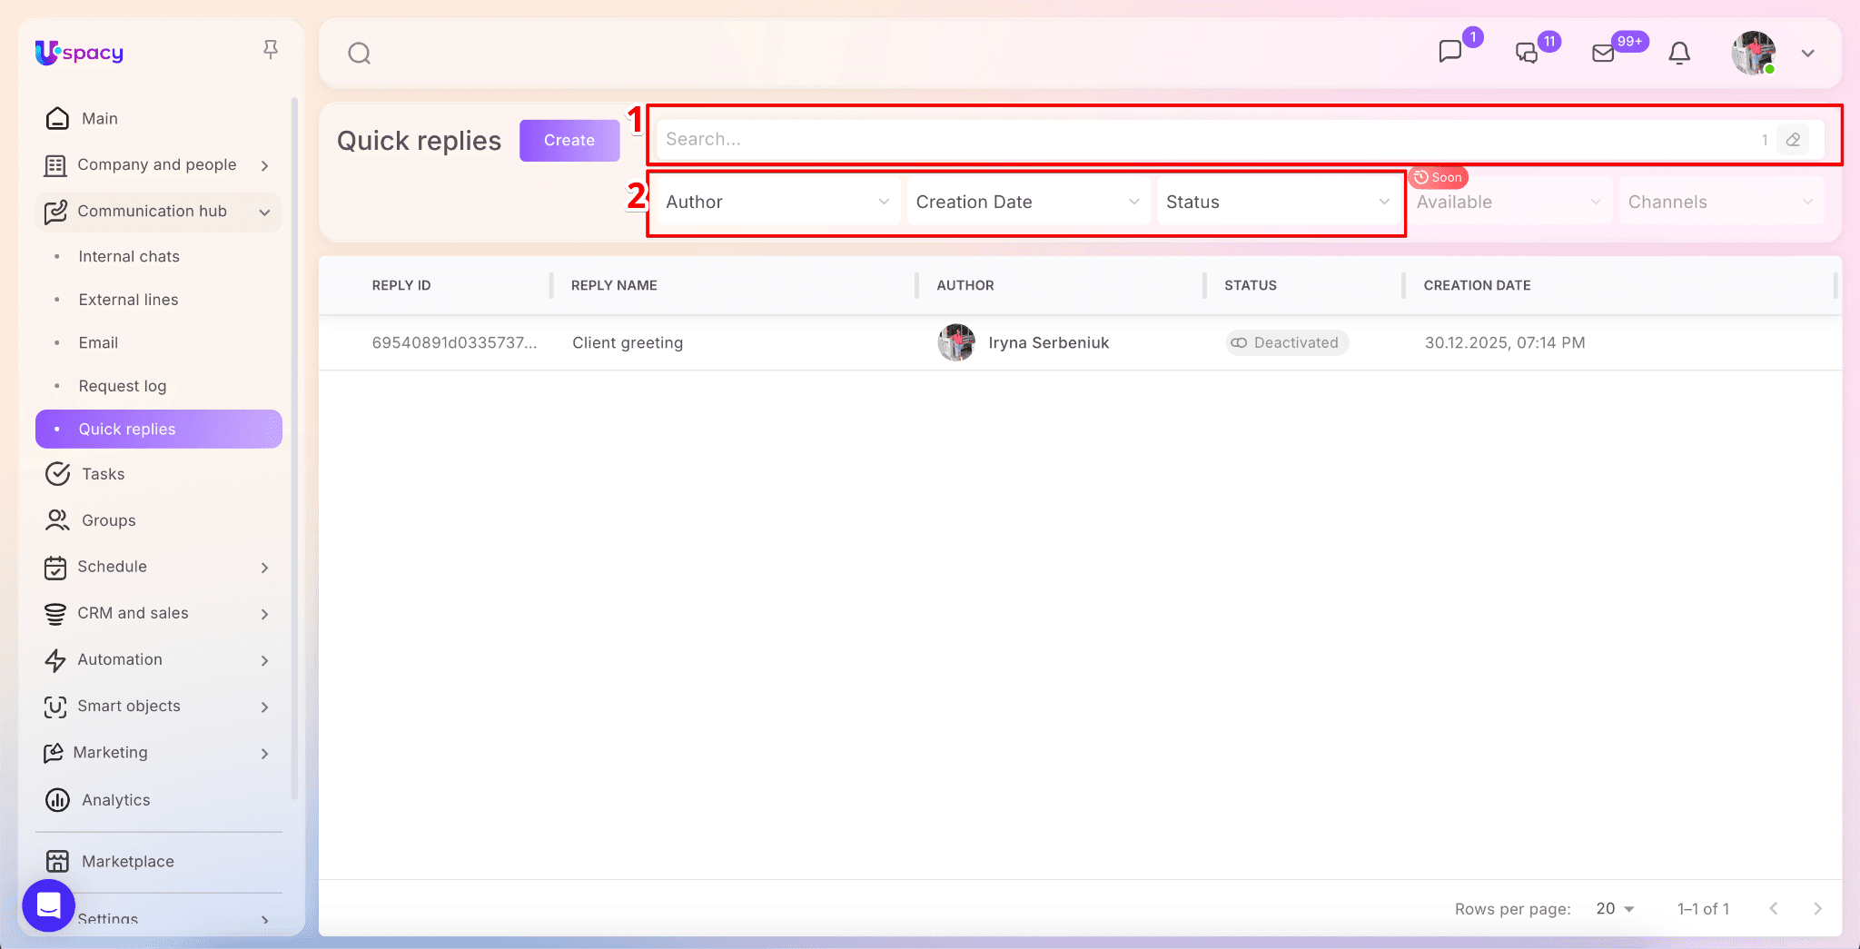Collapse the Communication hub menu
This screenshot has height=949, width=1860.
[x=264, y=212]
